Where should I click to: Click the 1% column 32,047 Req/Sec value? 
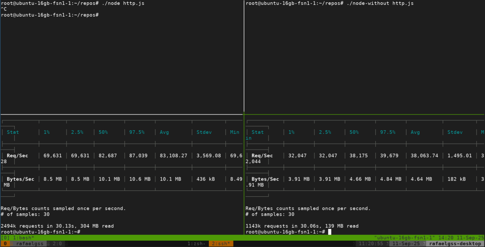(297, 155)
